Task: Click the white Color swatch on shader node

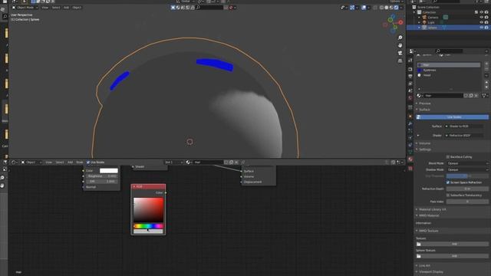Action: click(x=109, y=171)
